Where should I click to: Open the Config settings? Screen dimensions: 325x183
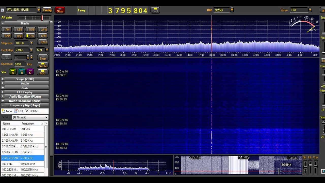[47, 10]
